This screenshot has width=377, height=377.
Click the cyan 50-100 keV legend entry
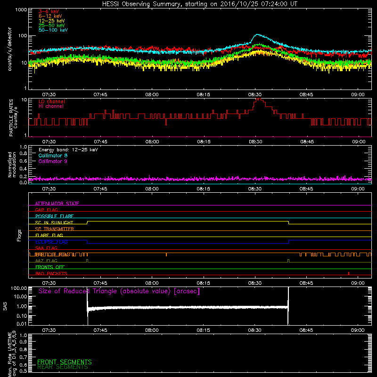[x=53, y=30]
